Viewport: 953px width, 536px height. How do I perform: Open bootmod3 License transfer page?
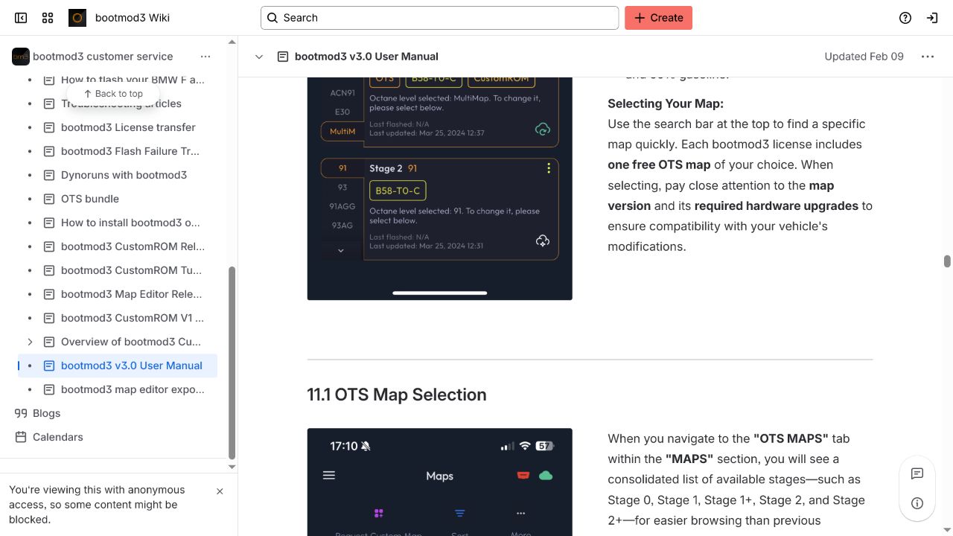128,127
